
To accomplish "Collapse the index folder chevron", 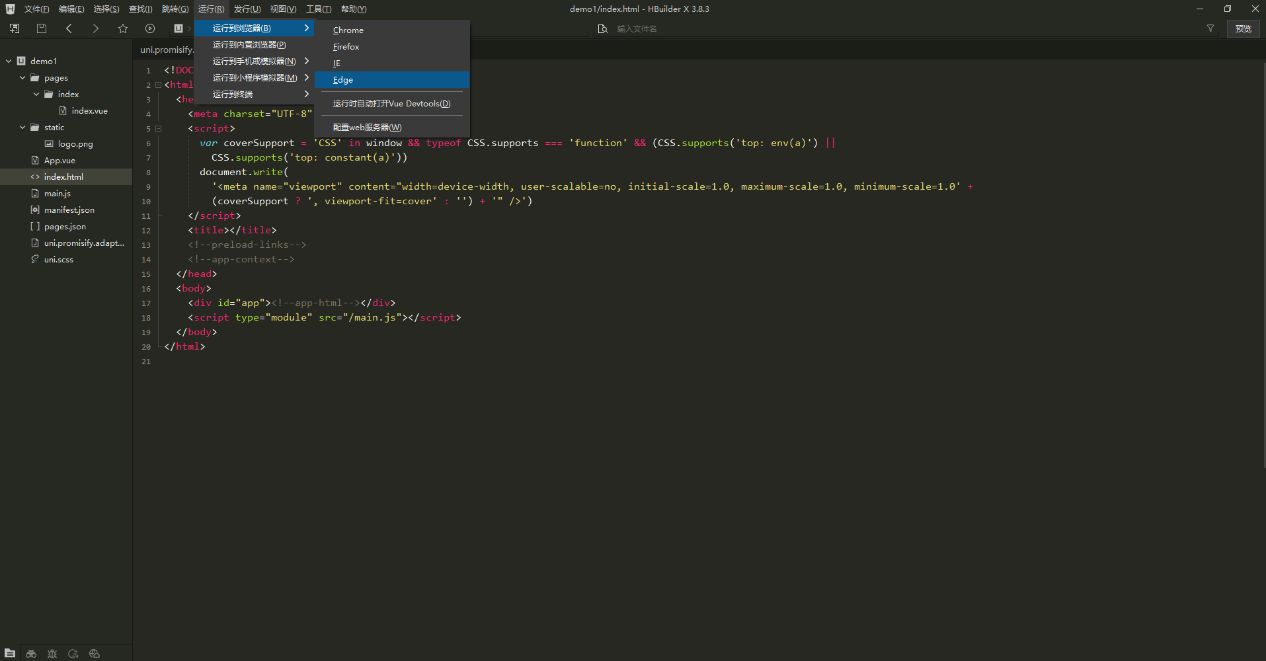I will pos(36,94).
